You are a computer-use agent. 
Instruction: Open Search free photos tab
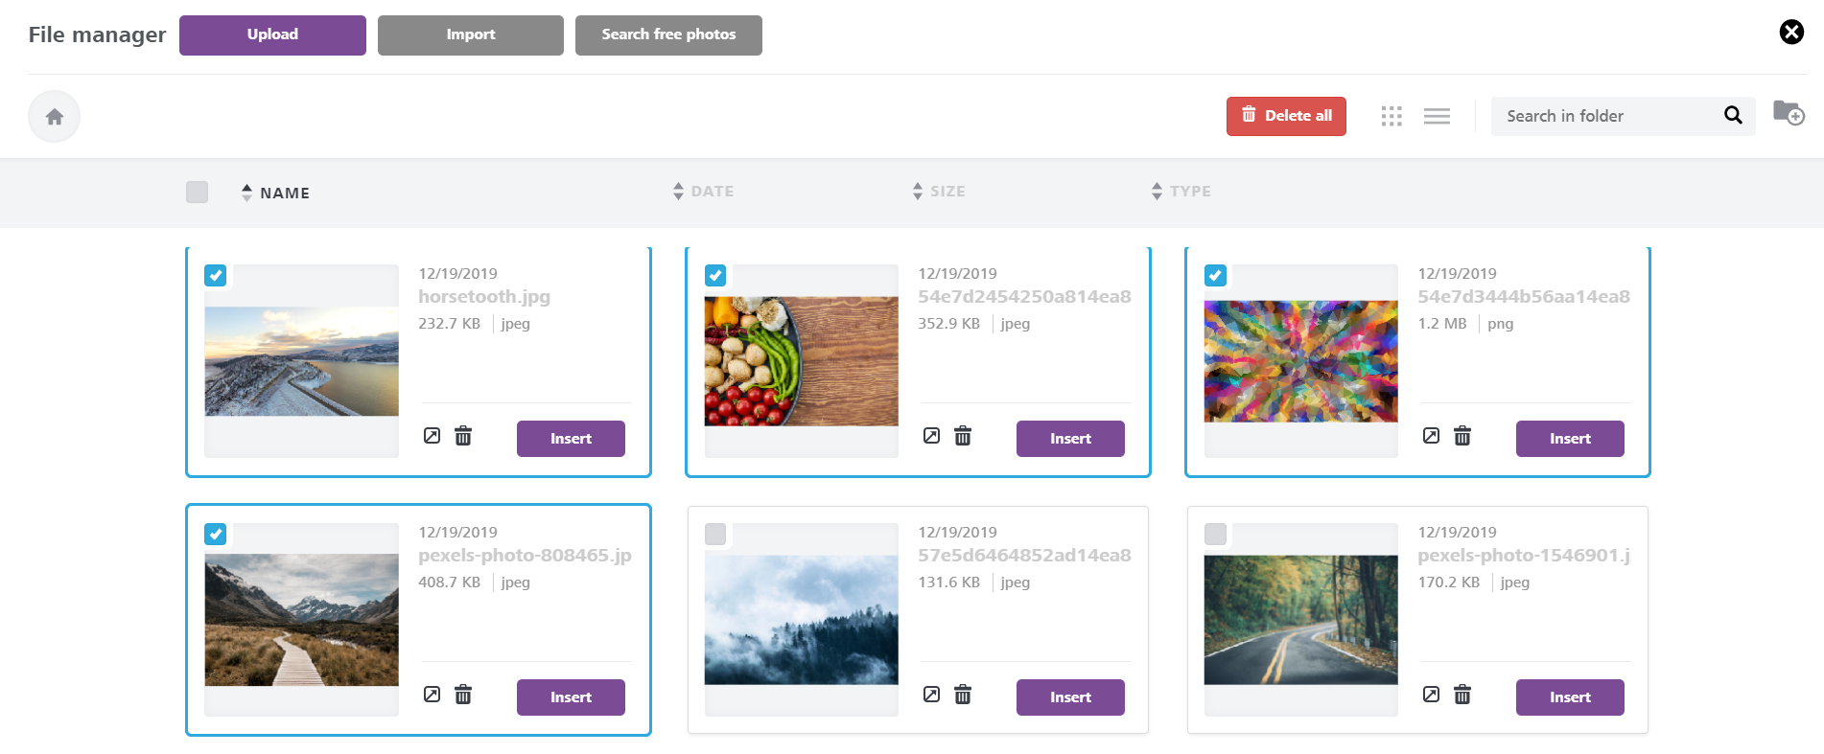pyautogui.click(x=668, y=35)
